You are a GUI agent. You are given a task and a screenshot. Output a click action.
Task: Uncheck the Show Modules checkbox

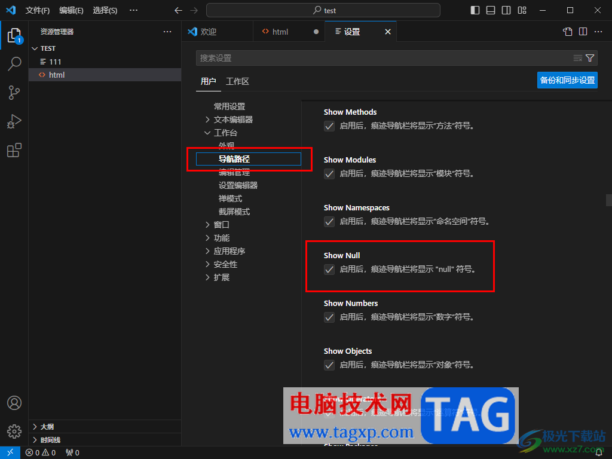tap(329, 174)
